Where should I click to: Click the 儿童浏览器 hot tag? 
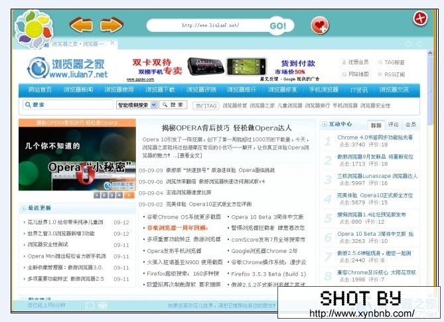pos(289,106)
